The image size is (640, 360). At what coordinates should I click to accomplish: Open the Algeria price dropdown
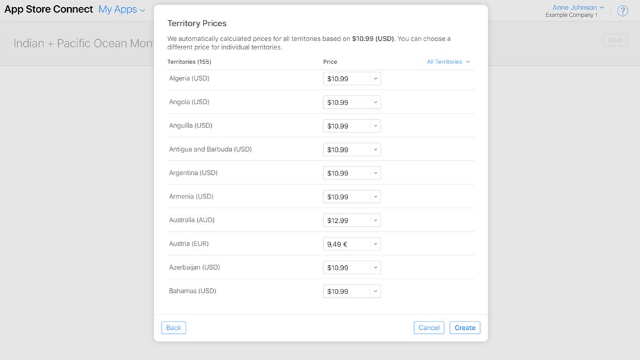(352, 78)
